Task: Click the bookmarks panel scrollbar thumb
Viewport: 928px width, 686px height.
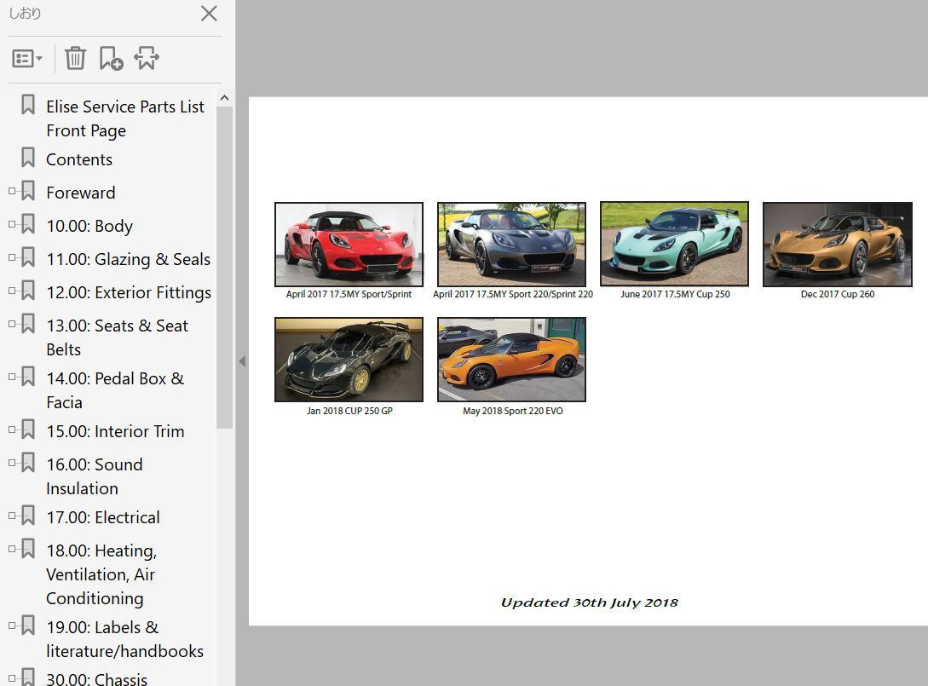Action: pyautogui.click(x=224, y=267)
